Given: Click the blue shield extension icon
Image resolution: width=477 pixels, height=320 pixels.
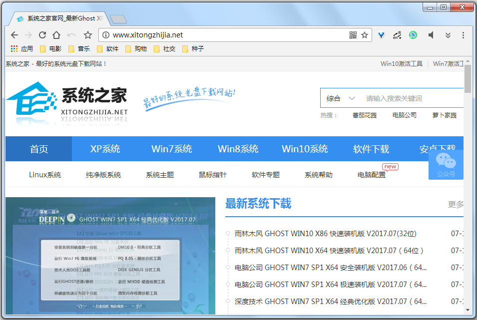Looking at the screenshot, I should click(381, 35).
